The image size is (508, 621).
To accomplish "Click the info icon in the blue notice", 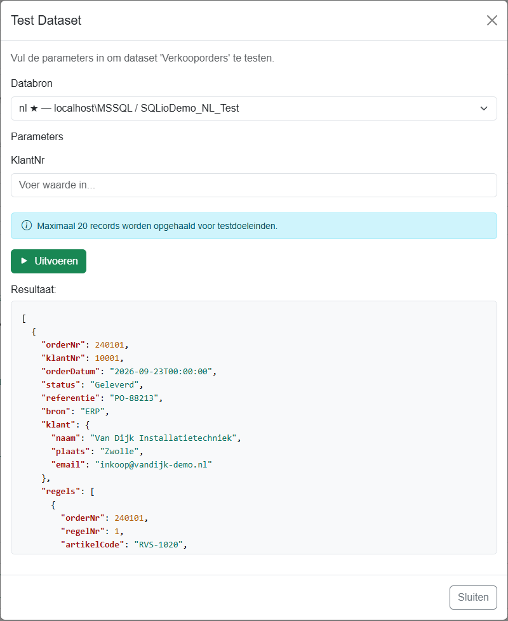I will [27, 226].
